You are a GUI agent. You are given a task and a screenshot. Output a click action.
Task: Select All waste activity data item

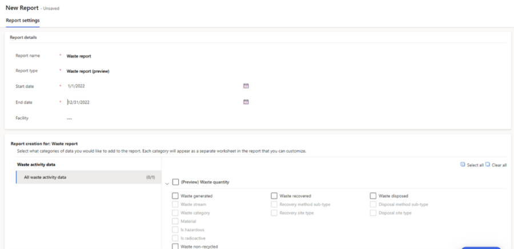(89, 177)
